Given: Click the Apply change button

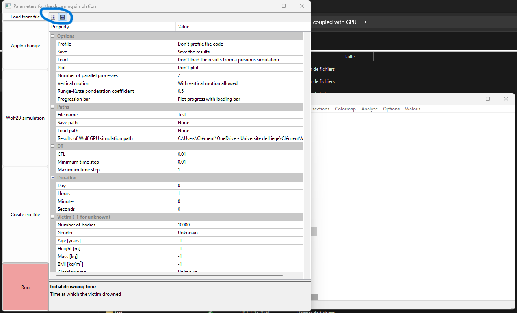Looking at the screenshot, I should pos(25,46).
